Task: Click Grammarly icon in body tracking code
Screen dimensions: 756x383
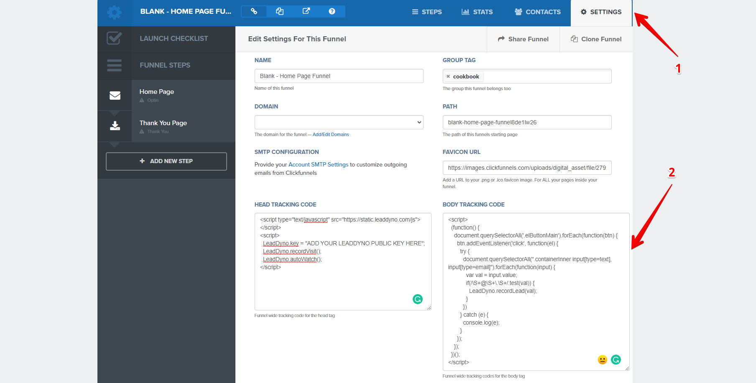Action: point(616,360)
